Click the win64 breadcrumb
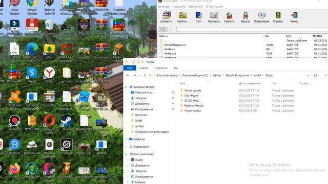The image size is (328, 184). pyautogui.click(x=257, y=75)
